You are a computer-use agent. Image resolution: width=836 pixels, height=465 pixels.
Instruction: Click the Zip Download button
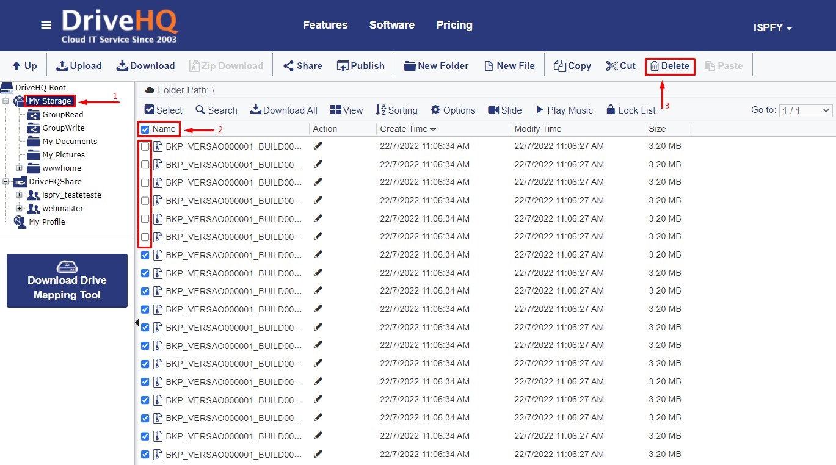pyautogui.click(x=226, y=66)
